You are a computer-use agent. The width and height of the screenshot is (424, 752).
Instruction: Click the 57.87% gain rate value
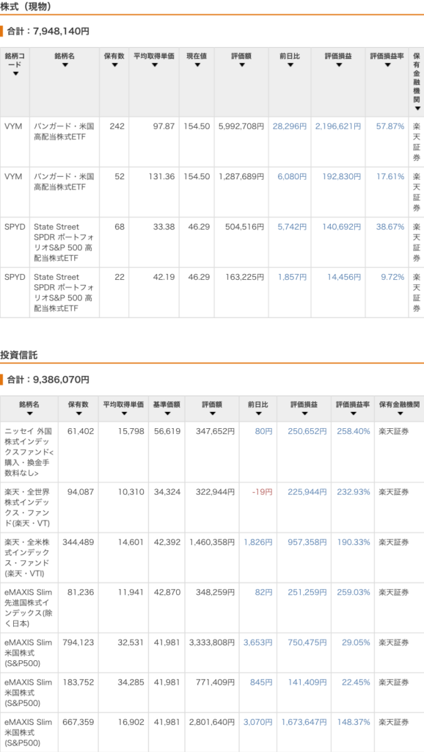pyautogui.click(x=390, y=126)
